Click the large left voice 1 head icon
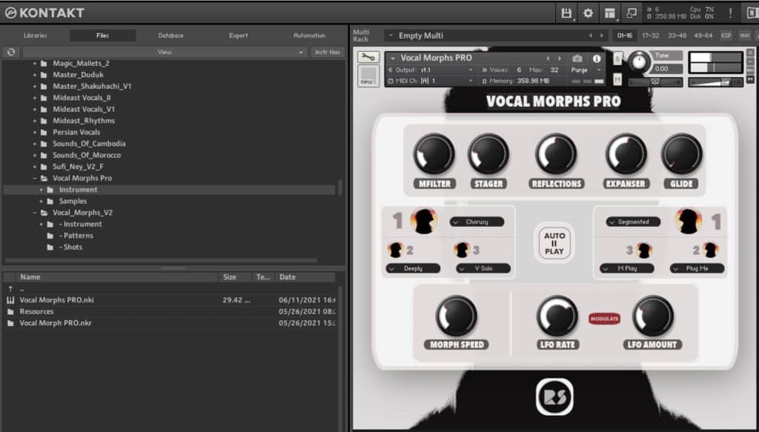This screenshot has height=432, width=759. (x=424, y=221)
